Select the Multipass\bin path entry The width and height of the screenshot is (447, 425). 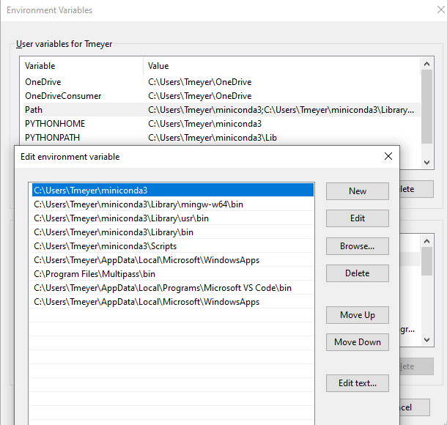click(x=95, y=274)
